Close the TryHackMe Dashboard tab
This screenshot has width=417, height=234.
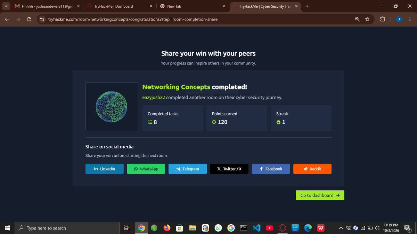click(x=151, y=6)
